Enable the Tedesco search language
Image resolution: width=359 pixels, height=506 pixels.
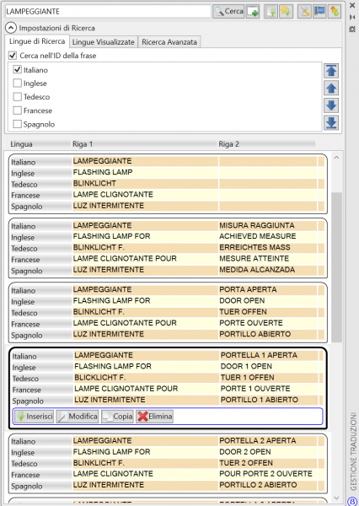(x=18, y=97)
